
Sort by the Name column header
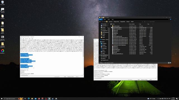click(x=113, y=24)
